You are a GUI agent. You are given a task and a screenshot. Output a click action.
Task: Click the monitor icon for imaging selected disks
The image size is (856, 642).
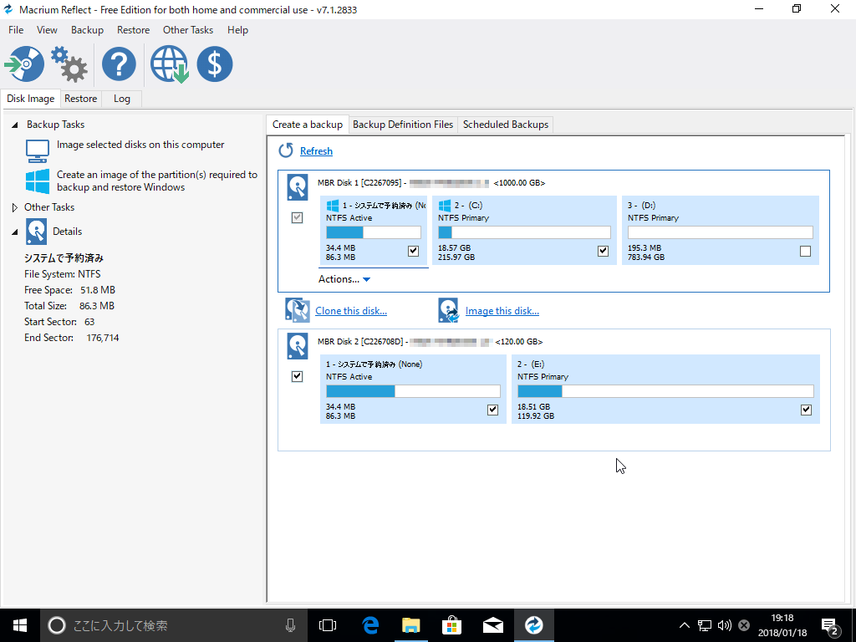point(37,150)
